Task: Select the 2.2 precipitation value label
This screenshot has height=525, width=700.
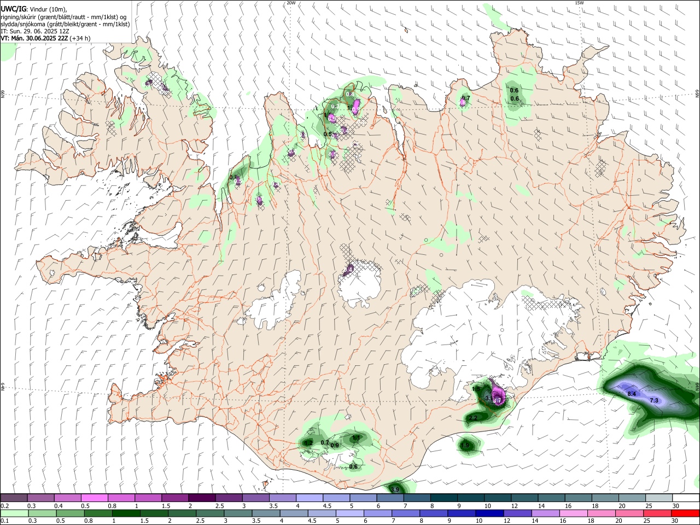Action: [x=473, y=418]
